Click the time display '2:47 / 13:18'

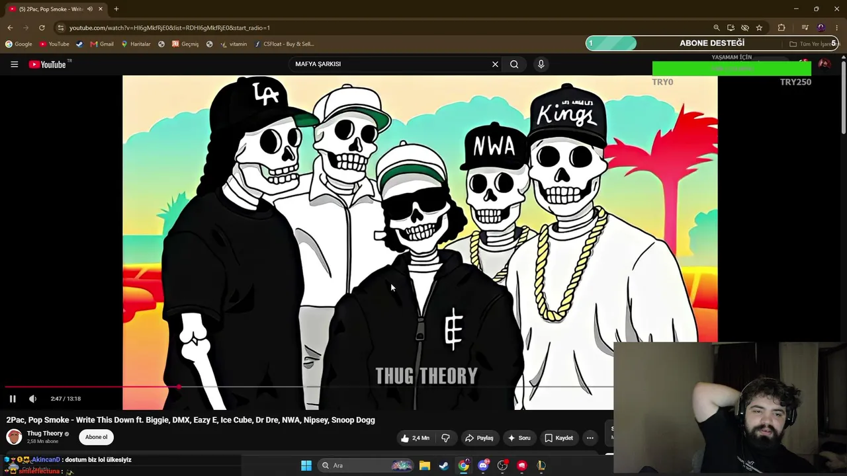point(66,399)
